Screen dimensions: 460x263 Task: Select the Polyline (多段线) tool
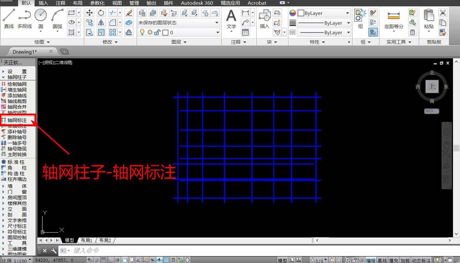coord(25,18)
